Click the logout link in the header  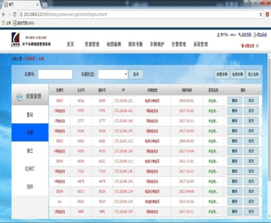(x=260, y=35)
